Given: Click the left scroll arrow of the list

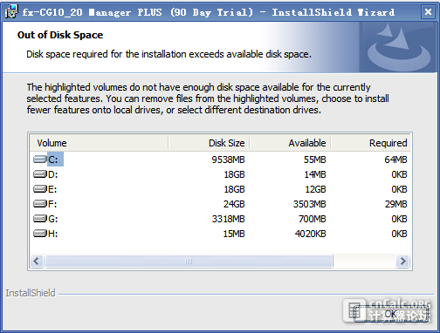Looking at the screenshot, I should tap(37, 261).
